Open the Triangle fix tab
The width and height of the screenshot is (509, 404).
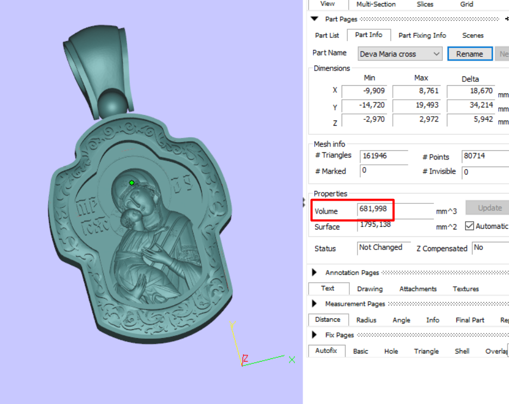click(426, 351)
